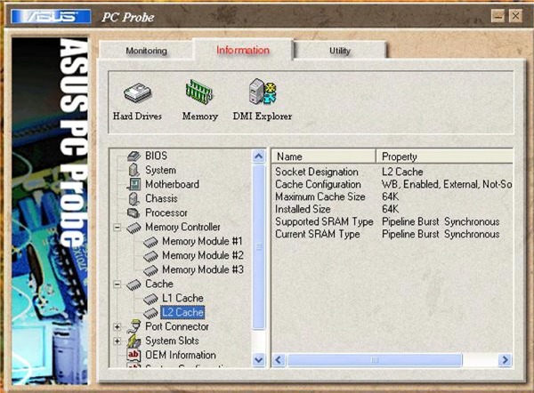Click property list scroll left arrow
The image size is (534, 393).
pos(279,360)
